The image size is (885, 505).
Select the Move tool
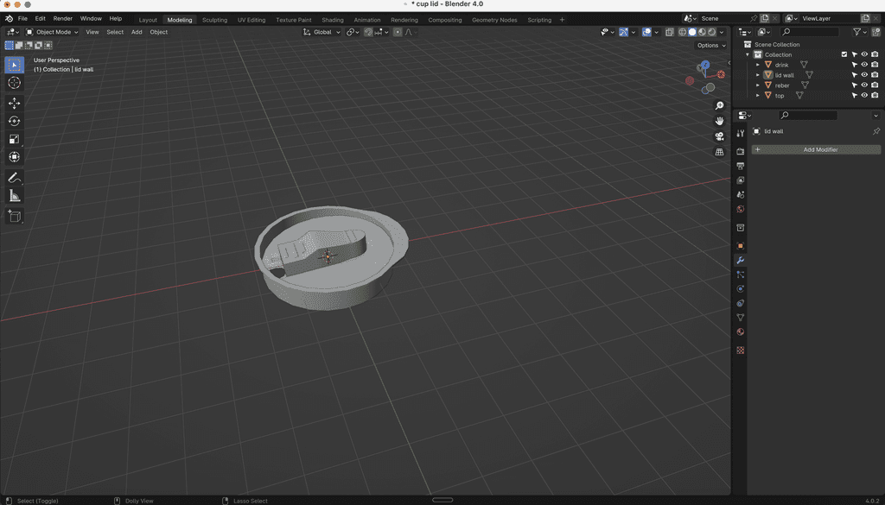14,103
